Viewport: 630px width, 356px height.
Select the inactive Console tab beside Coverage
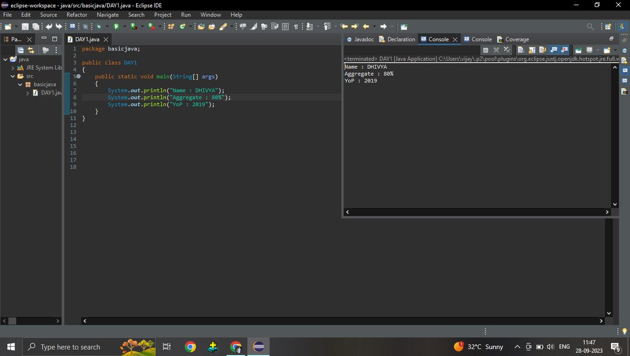click(478, 39)
